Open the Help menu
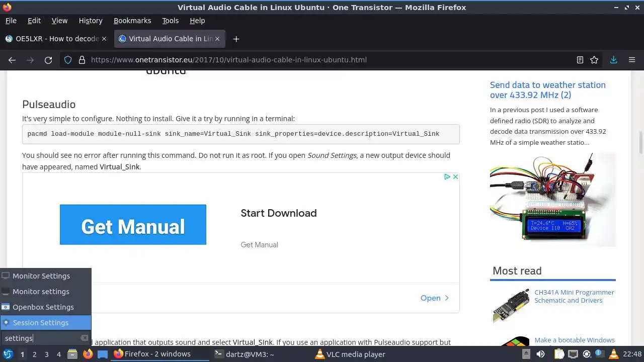Screen dimensions: 644x362 click(x=197, y=21)
